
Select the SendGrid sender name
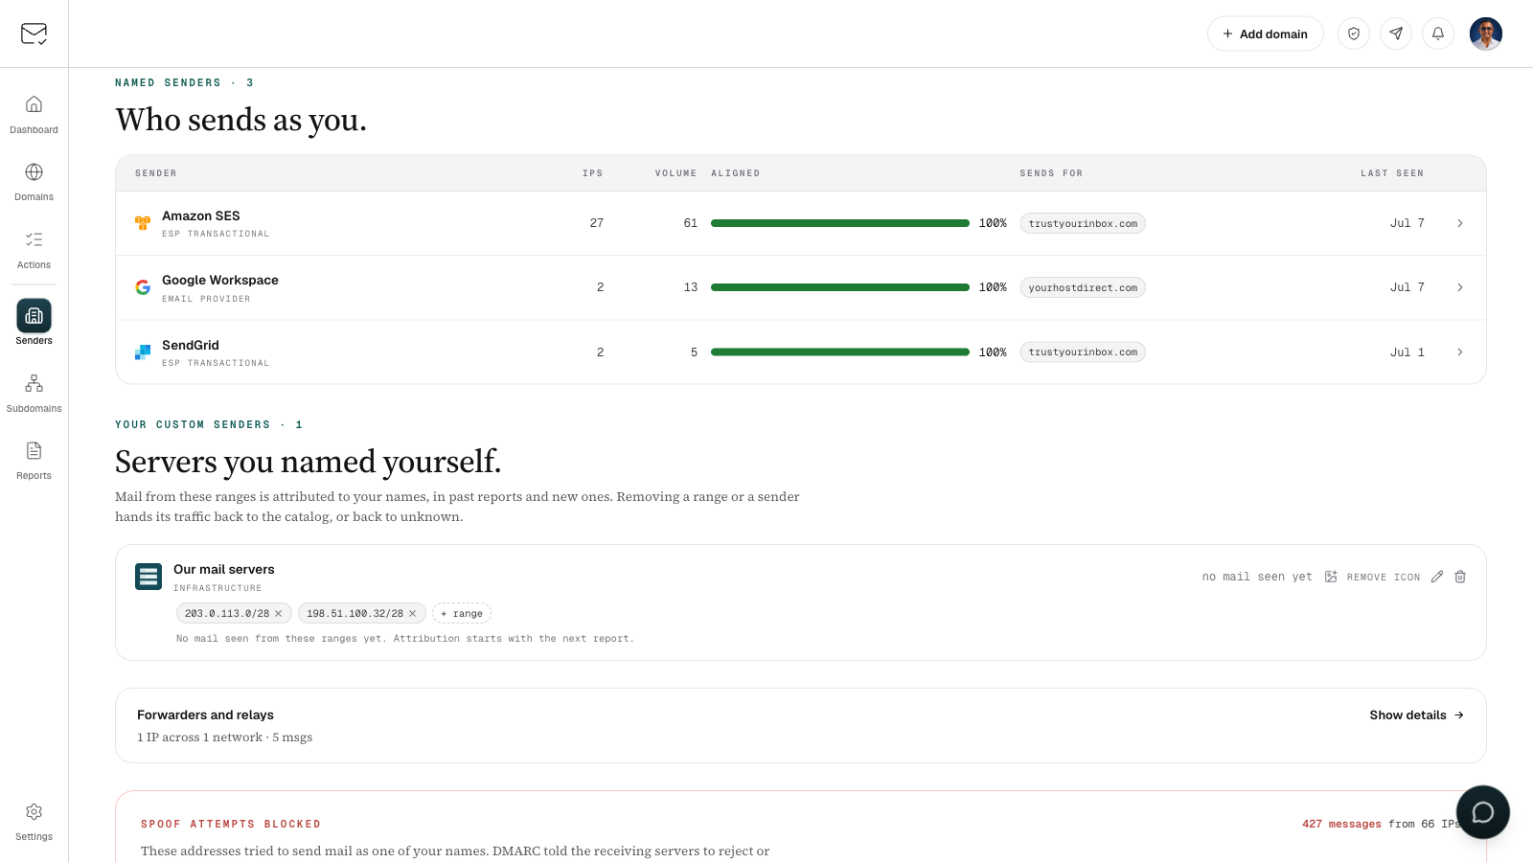[191, 345]
